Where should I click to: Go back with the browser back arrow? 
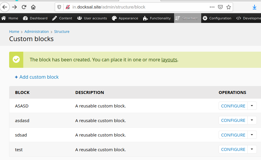pyautogui.click(x=5, y=7)
